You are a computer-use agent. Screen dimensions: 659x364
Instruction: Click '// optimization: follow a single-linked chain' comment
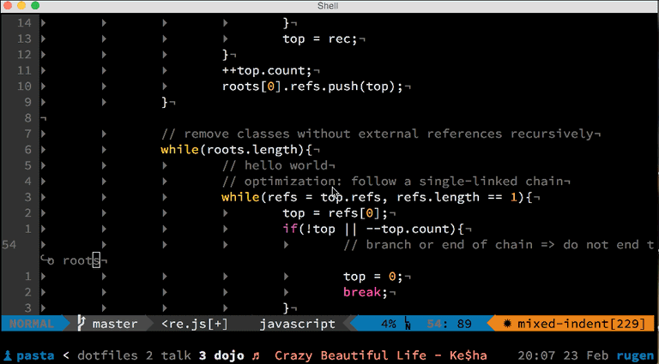(x=392, y=182)
